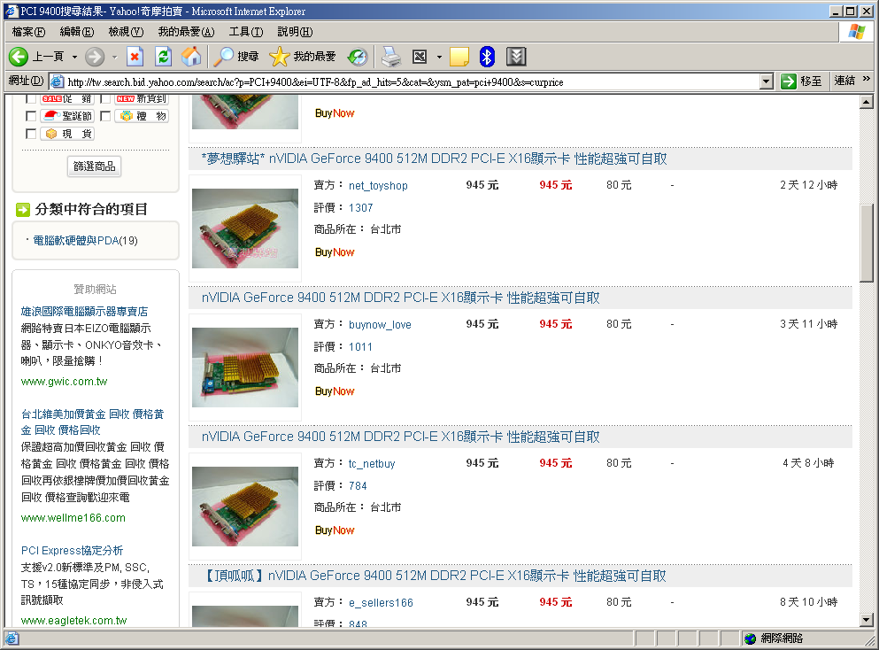The image size is (879, 650).
Task: Tick the 聖誕節 filter checkbox
Action: click(x=31, y=116)
